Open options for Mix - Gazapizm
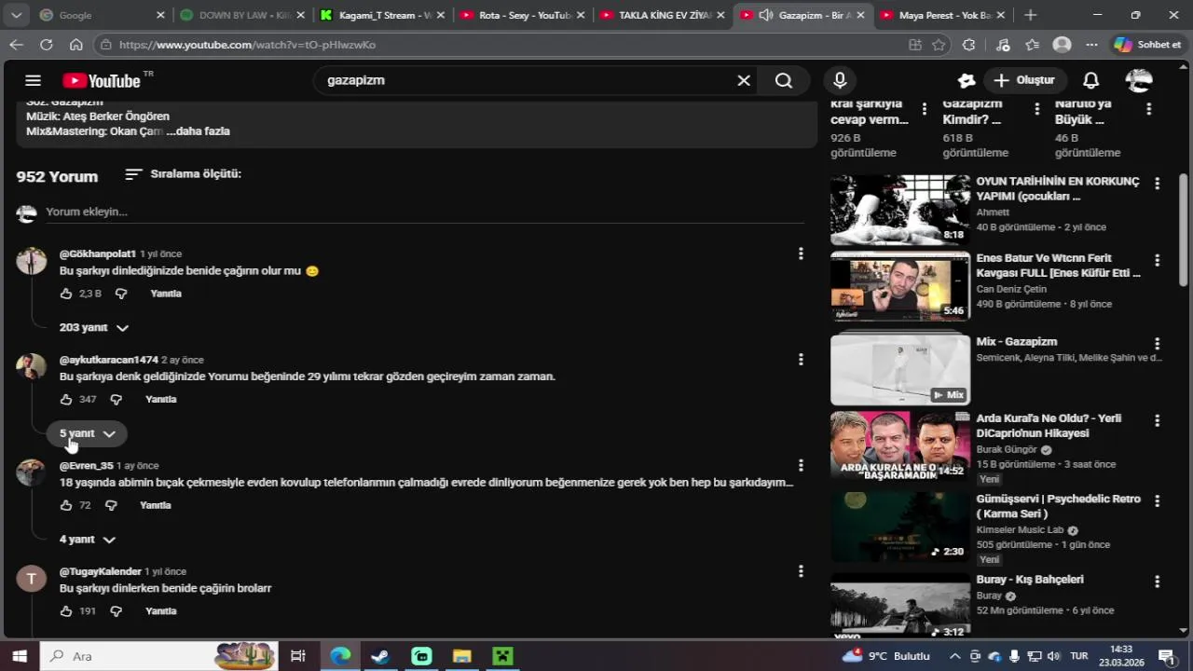1193x671 pixels. click(1158, 344)
